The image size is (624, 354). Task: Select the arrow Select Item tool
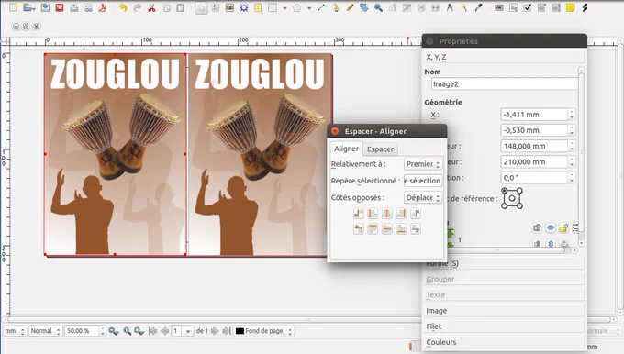pyautogui.click(x=201, y=7)
